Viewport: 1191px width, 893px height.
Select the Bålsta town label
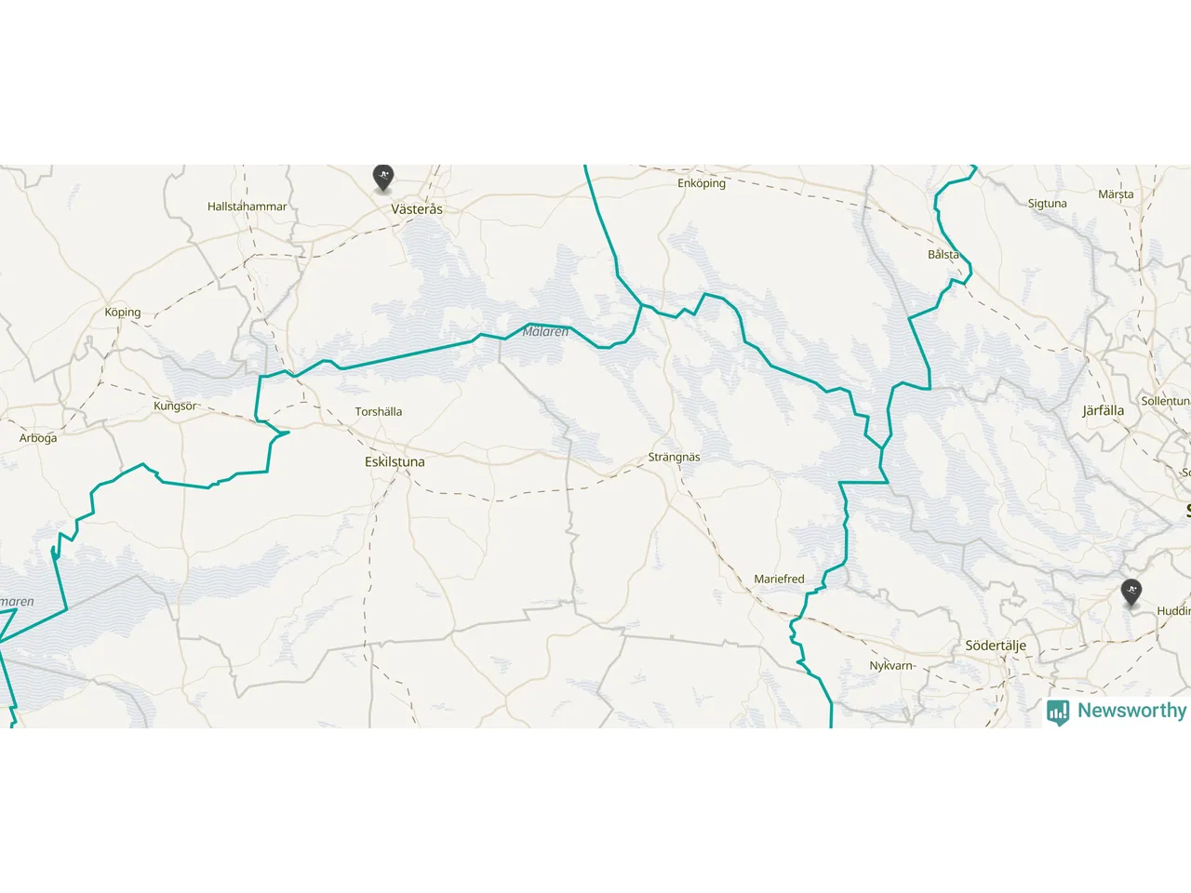tap(943, 254)
